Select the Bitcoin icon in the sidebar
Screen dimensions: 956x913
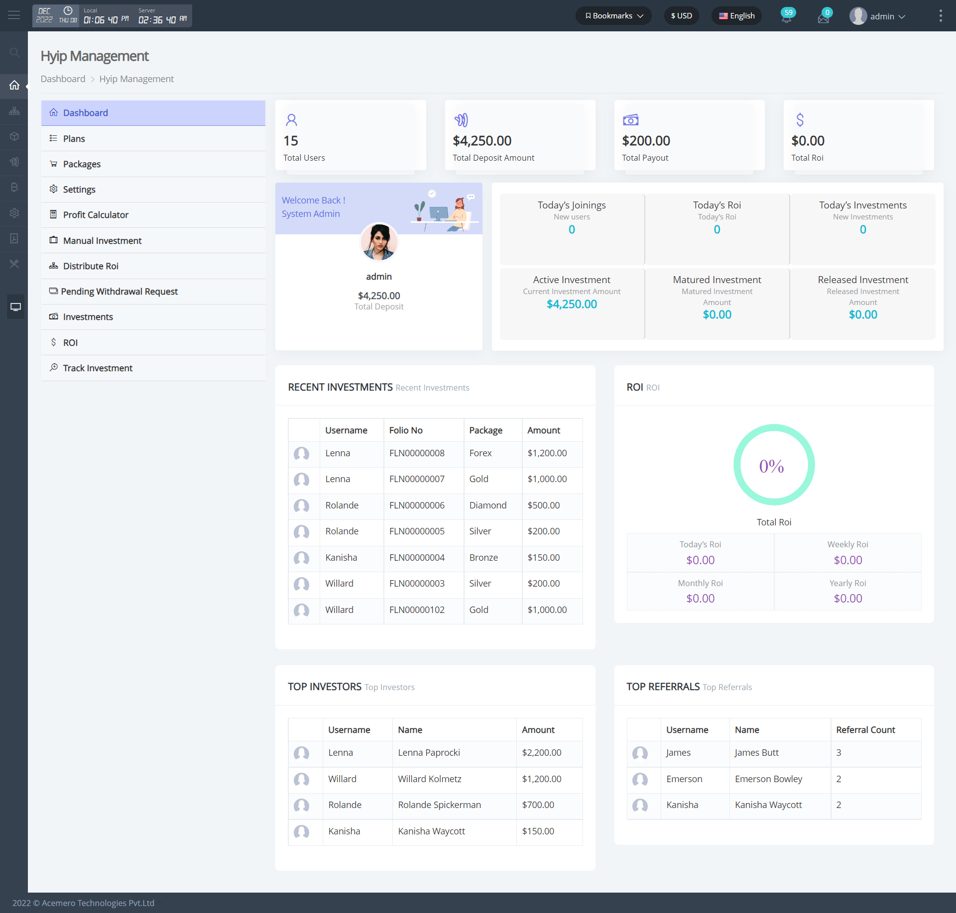14,187
